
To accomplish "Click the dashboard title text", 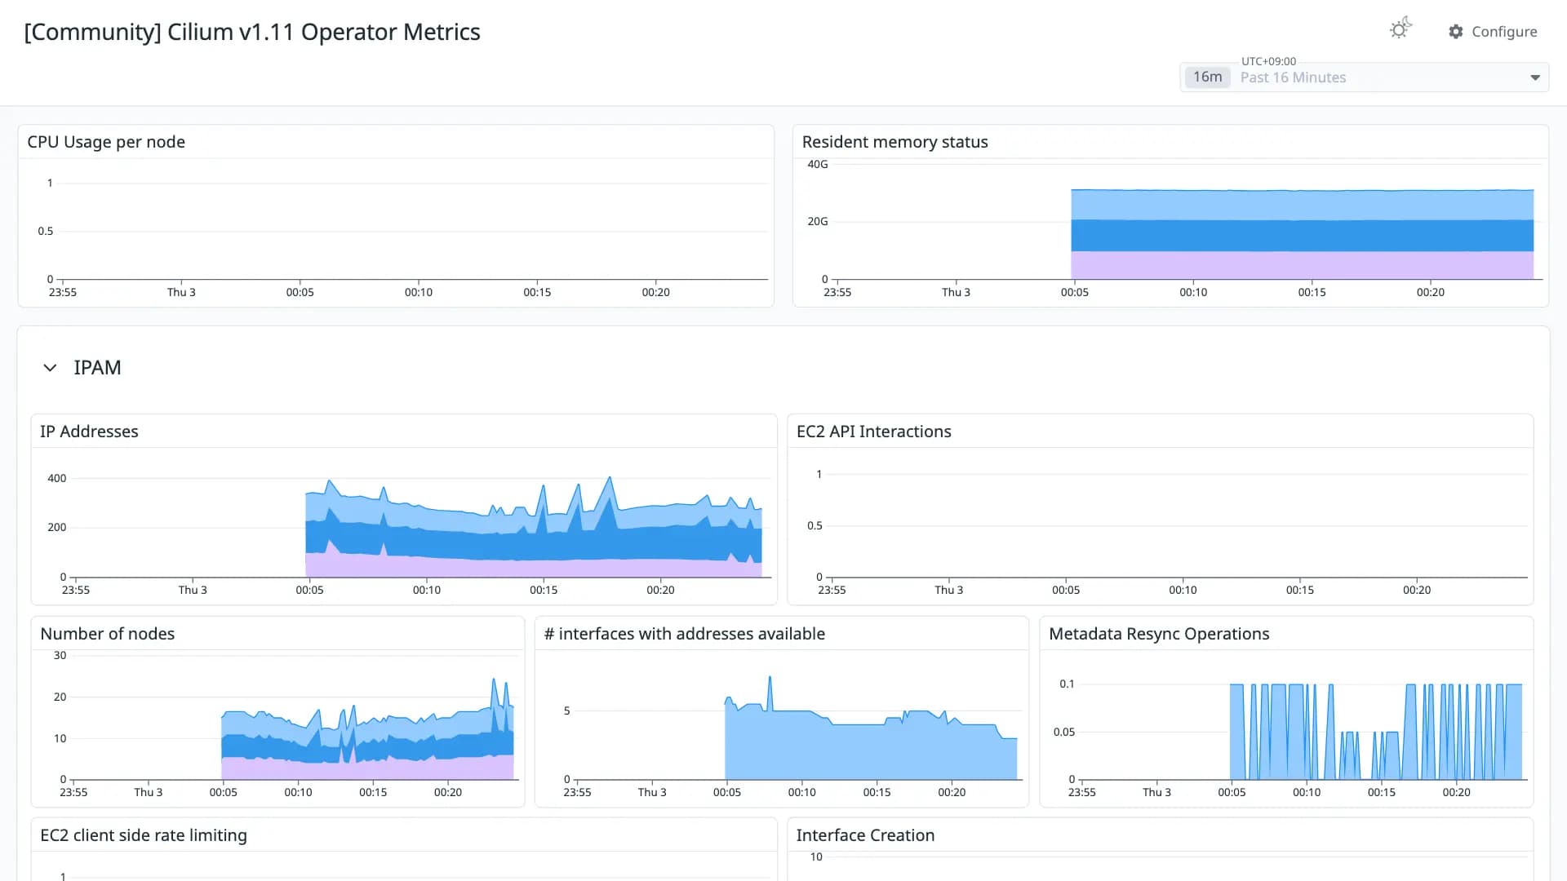I will (252, 32).
